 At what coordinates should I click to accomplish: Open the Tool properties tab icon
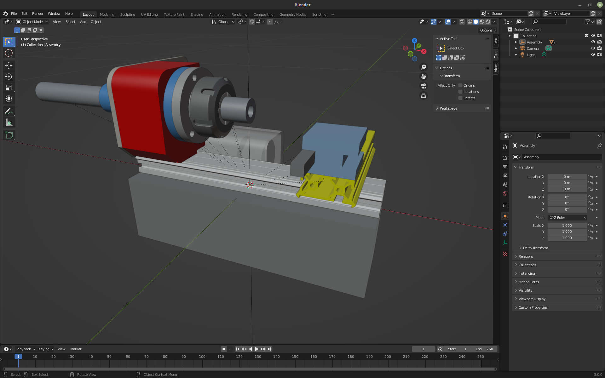tap(505, 147)
